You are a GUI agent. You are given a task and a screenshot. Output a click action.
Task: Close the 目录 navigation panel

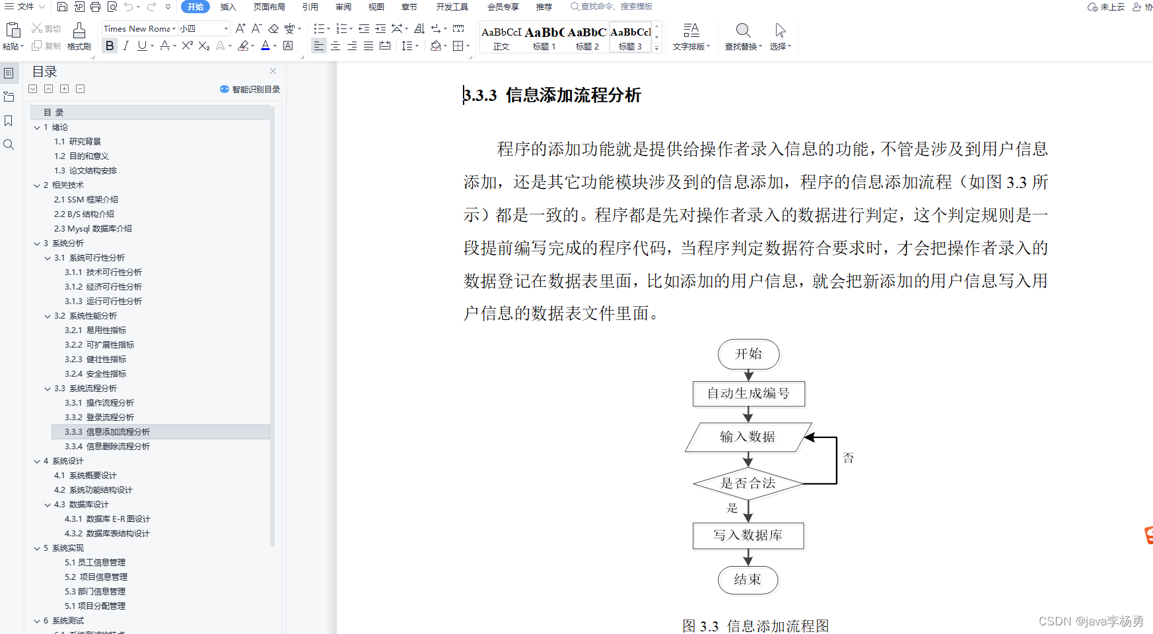[273, 71]
